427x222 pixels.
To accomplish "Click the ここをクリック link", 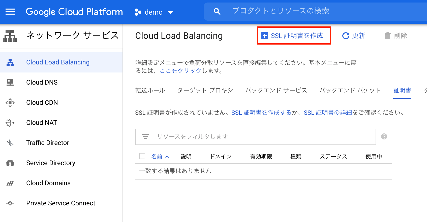I will pyautogui.click(x=180, y=71).
